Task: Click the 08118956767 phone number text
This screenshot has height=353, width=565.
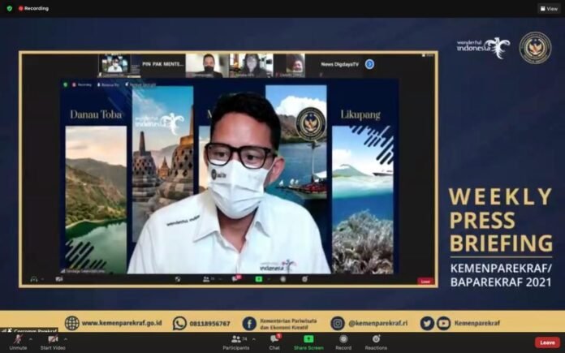Action: point(209,324)
